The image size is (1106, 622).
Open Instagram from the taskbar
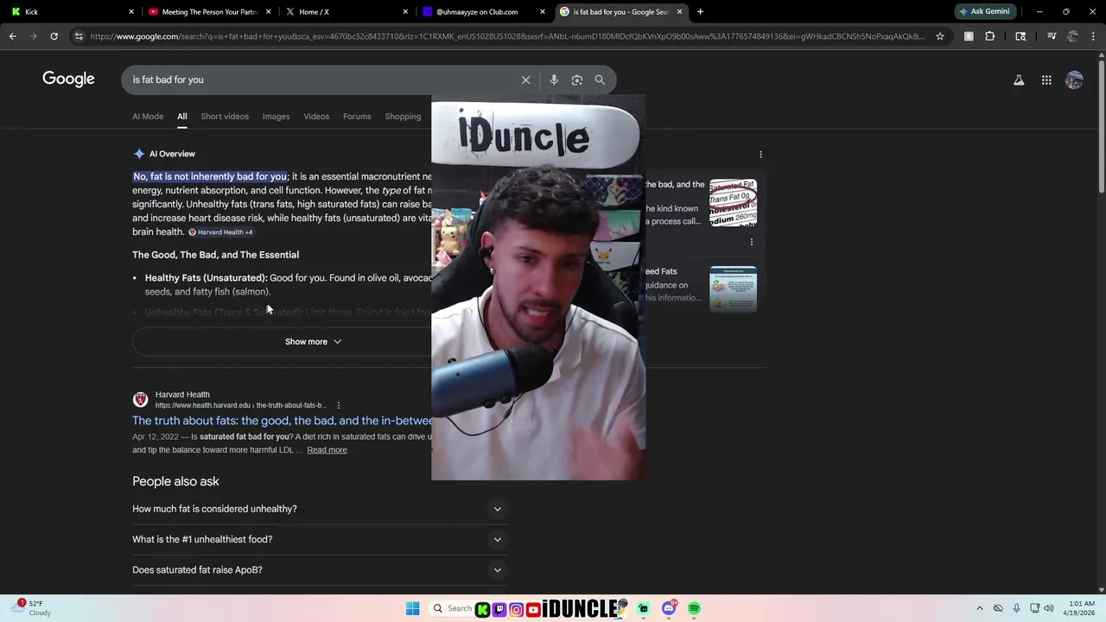tap(516, 609)
